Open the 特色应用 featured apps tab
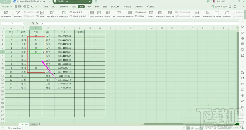 pyautogui.click(x=127, y=7)
